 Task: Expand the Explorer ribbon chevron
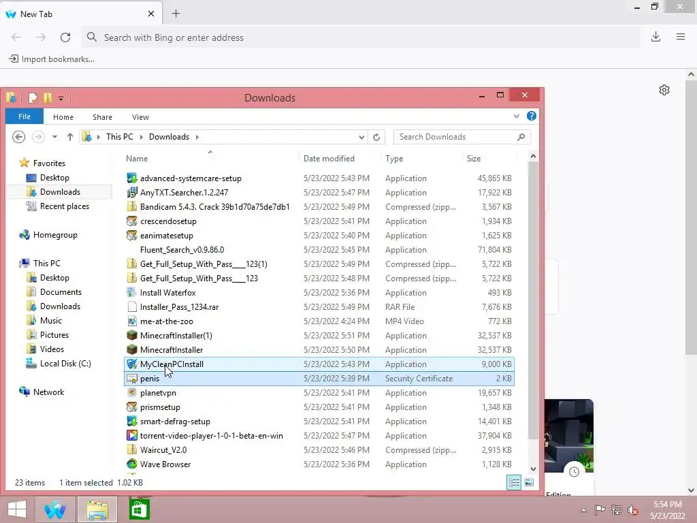click(516, 116)
